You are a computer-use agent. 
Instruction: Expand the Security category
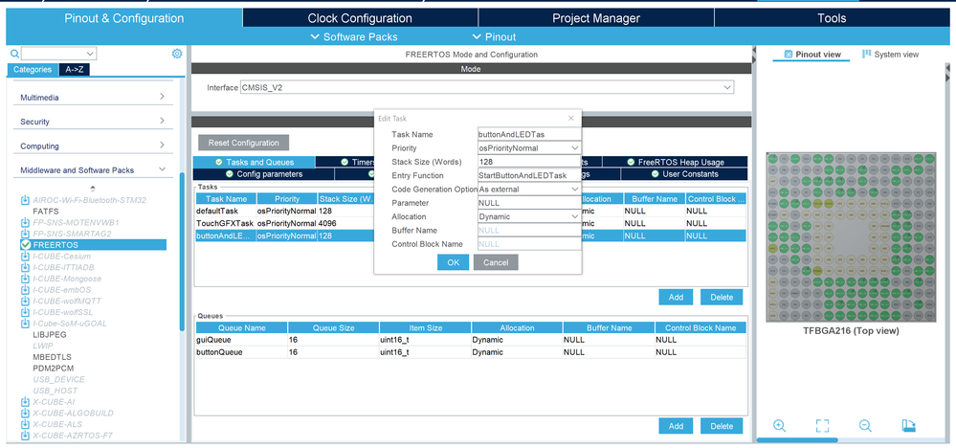pos(162,121)
